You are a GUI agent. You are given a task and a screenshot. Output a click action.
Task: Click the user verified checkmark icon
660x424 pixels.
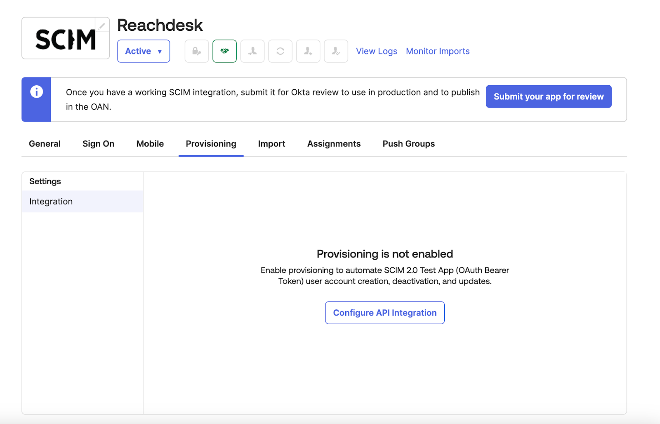[336, 51]
